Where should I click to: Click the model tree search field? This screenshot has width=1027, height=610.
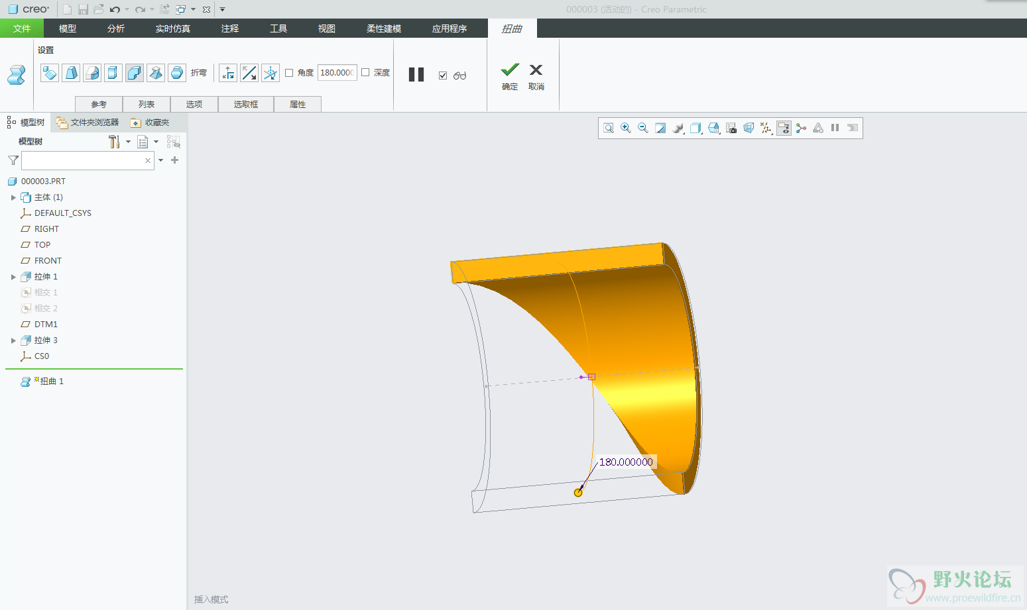point(88,160)
